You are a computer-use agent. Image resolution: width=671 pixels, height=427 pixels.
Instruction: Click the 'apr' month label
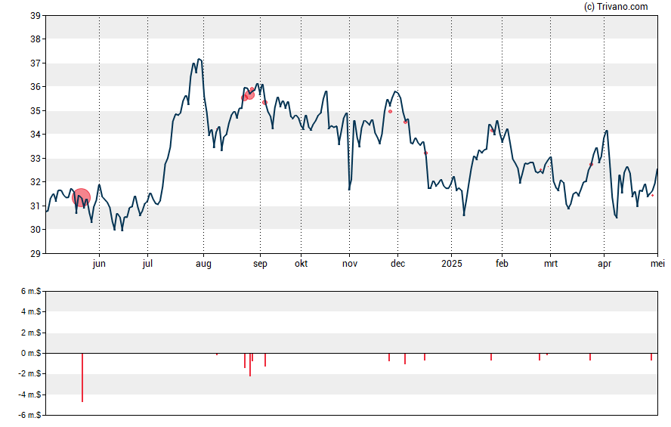tap(605, 264)
